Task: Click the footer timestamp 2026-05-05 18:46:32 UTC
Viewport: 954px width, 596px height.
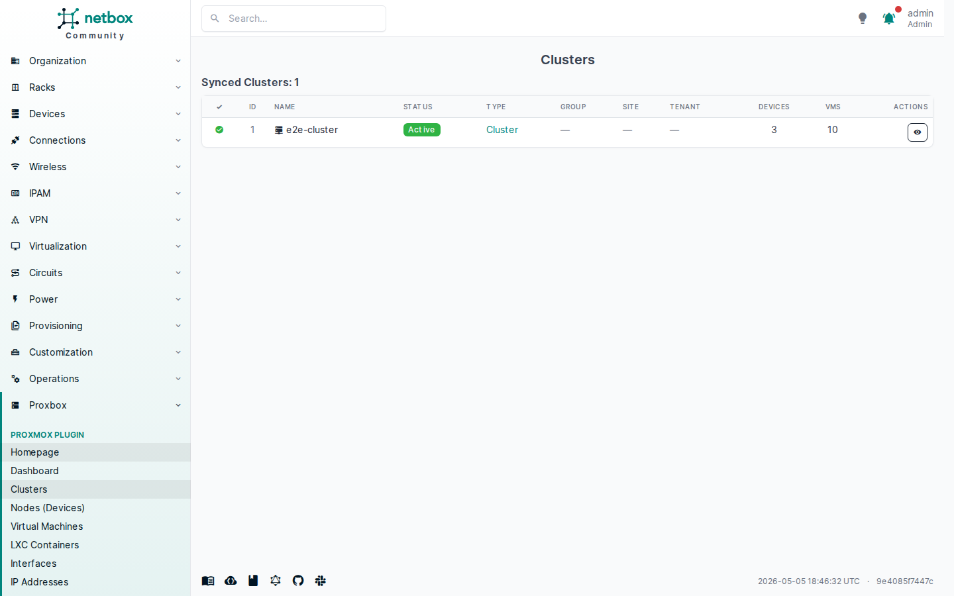Action: click(809, 581)
